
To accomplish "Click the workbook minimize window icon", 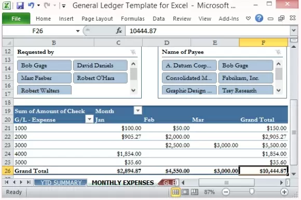I will pyautogui.click(x=270, y=19).
